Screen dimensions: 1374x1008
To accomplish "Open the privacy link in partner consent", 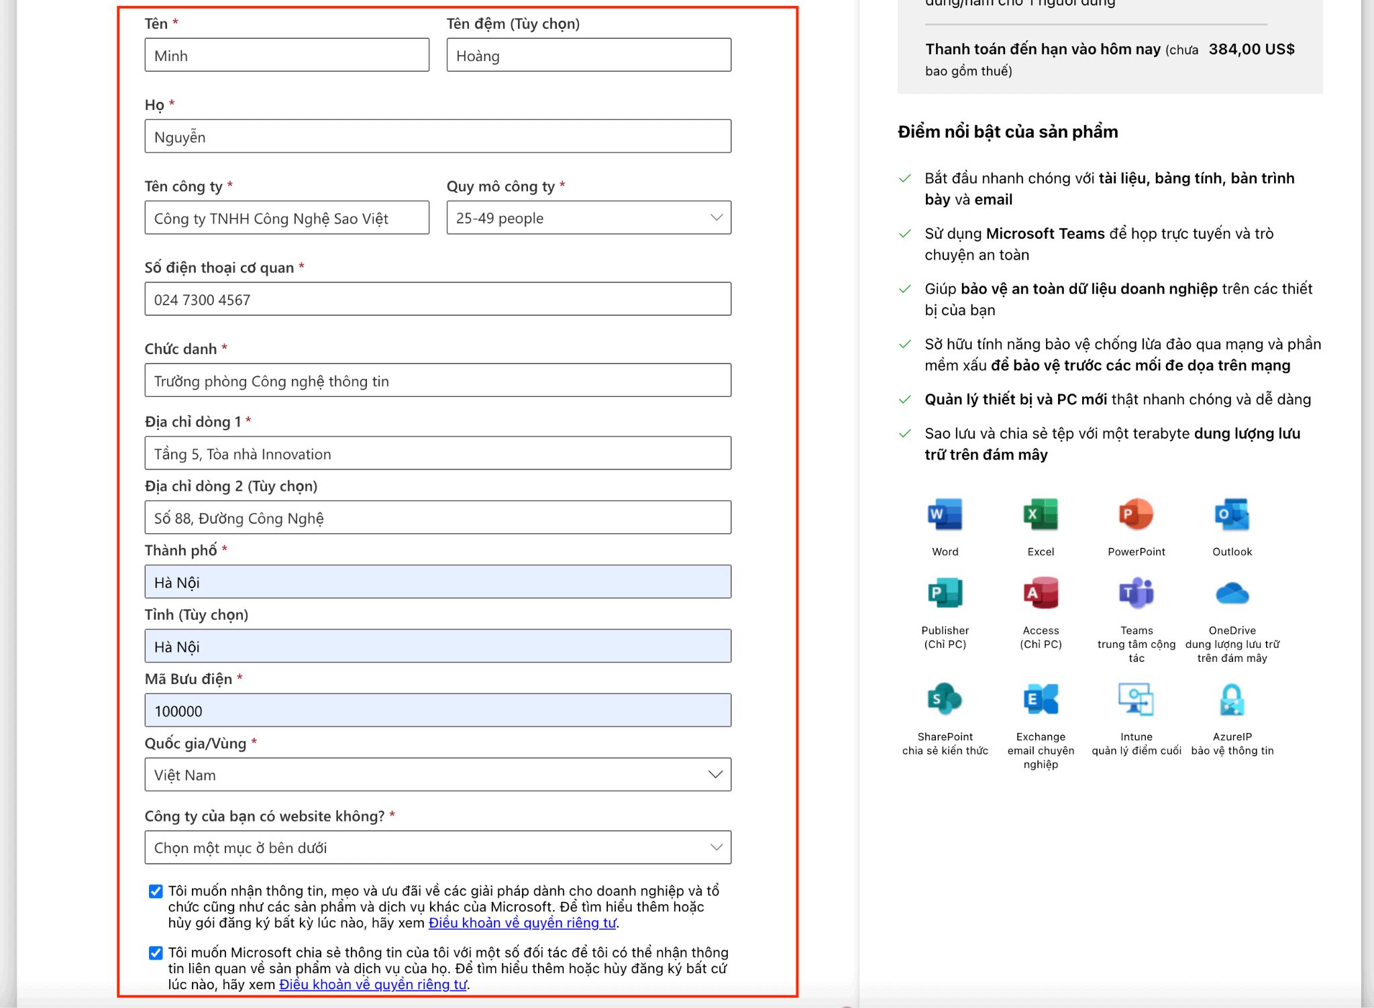I will click(x=372, y=985).
